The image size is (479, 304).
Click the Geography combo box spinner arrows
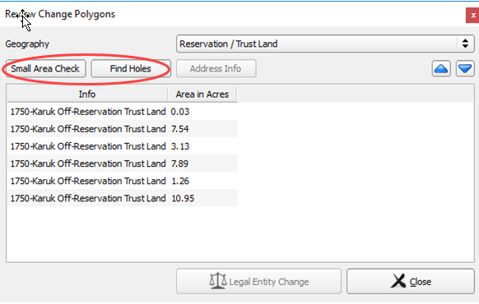pyautogui.click(x=465, y=44)
